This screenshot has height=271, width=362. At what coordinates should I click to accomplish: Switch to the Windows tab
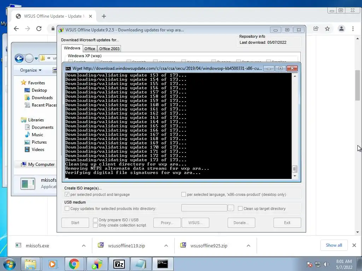[x=72, y=48]
